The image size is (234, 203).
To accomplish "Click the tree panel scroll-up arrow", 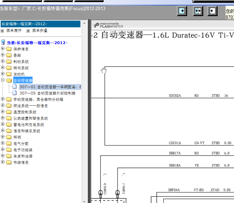I will pos(84,23).
